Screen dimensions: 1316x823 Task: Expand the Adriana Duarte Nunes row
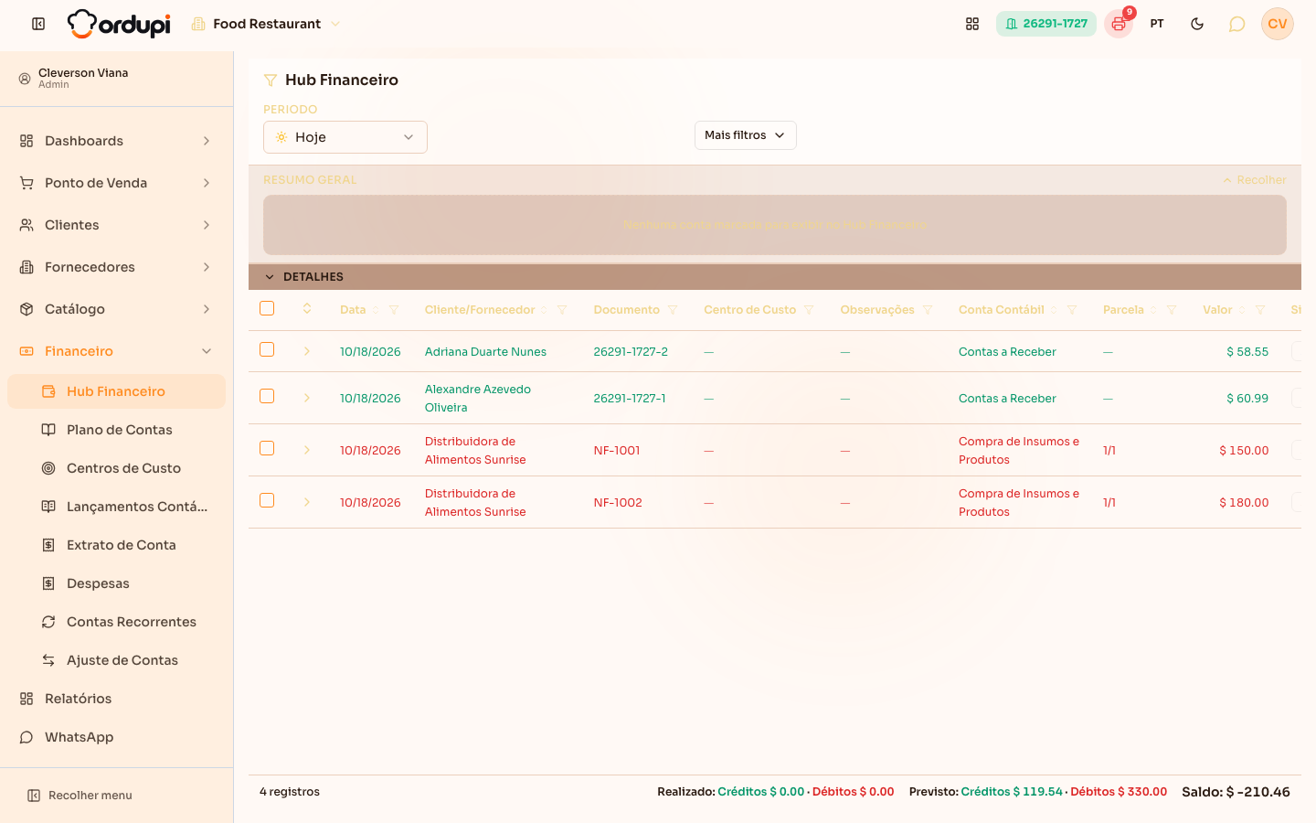click(307, 352)
